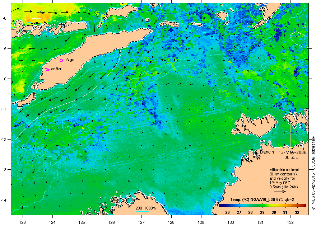This screenshot has width=316, height=226.
Task: Click the color bar tick label 28
Action: point(251,212)
